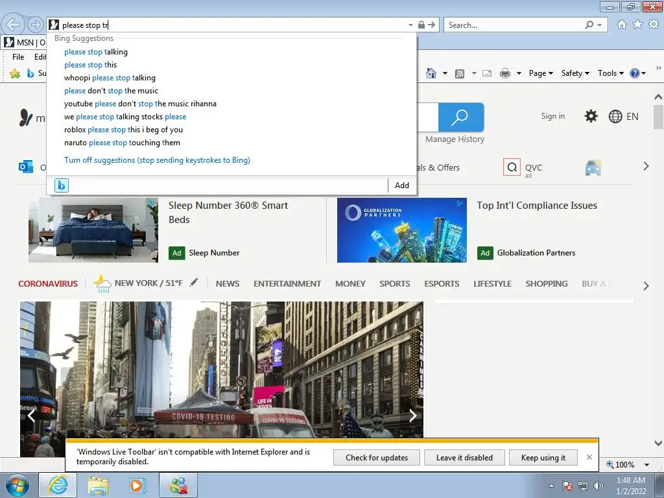Show next slide with carousel right arrow
This screenshot has height=498, width=664.
click(413, 416)
